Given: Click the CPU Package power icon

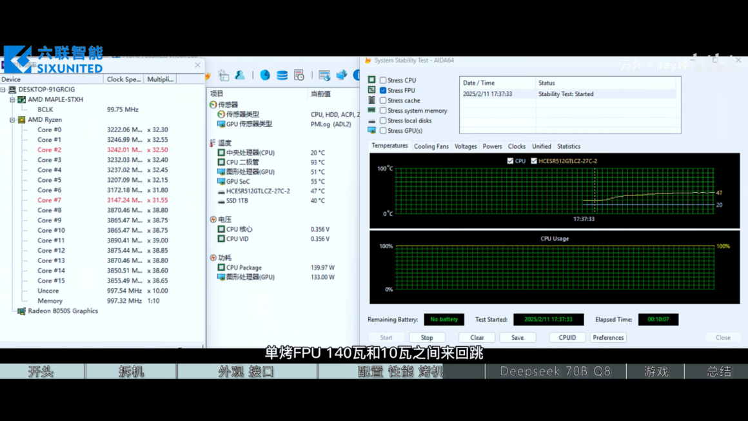Looking at the screenshot, I should pyautogui.click(x=221, y=268).
